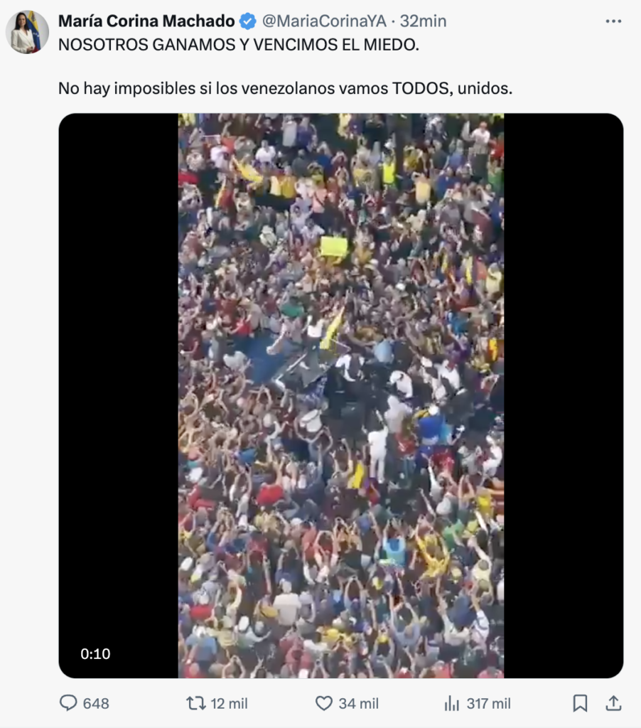Click the "No hay imposibles" sentence
The image size is (641, 728).
coord(286,88)
